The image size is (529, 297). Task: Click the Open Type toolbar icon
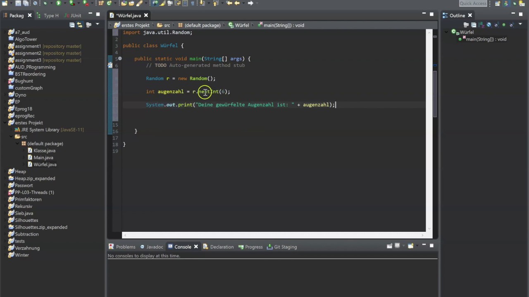[x=124, y=3]
